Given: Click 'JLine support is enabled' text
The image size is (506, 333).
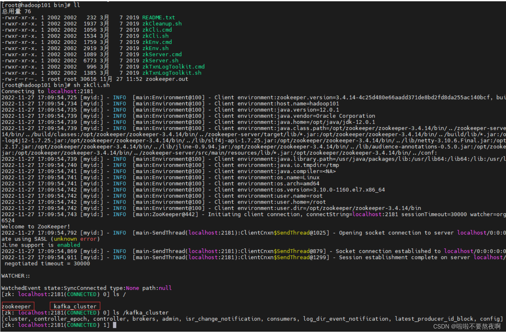Looking at the screenshot, I should (x=41, y=245).
